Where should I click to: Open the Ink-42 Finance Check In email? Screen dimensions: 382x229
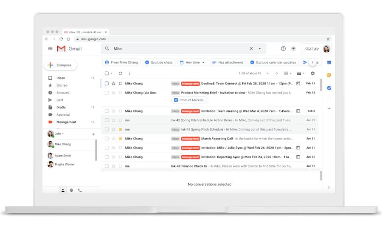(x=210, y=166)
